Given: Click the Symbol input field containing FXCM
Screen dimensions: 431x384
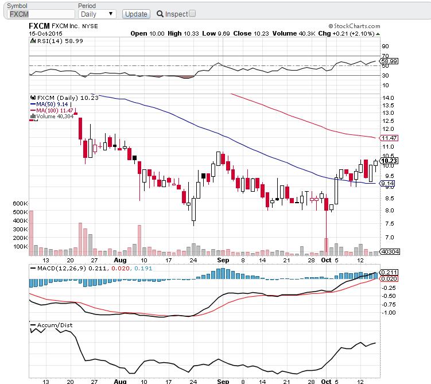Looking at the screenshot, I should [x=41, y=14].
